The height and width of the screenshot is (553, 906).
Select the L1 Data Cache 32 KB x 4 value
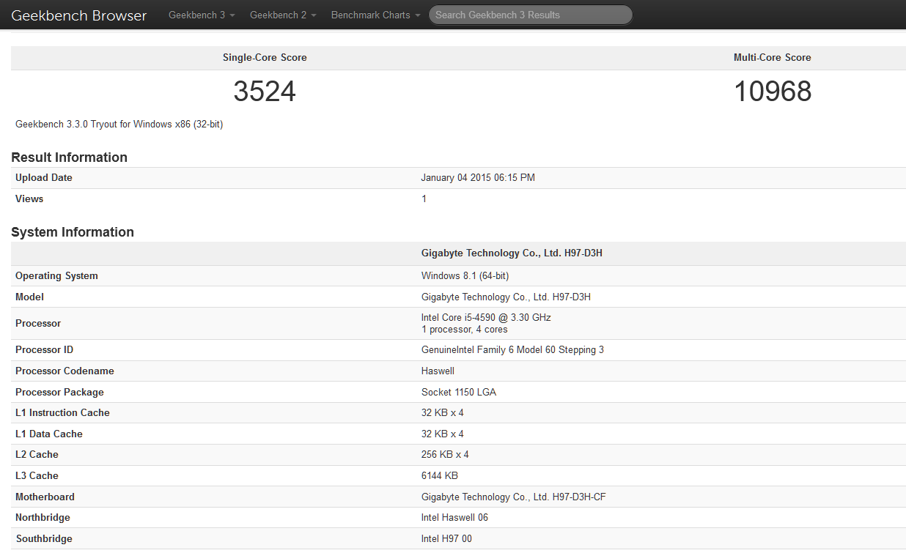[x=443, y=434]
